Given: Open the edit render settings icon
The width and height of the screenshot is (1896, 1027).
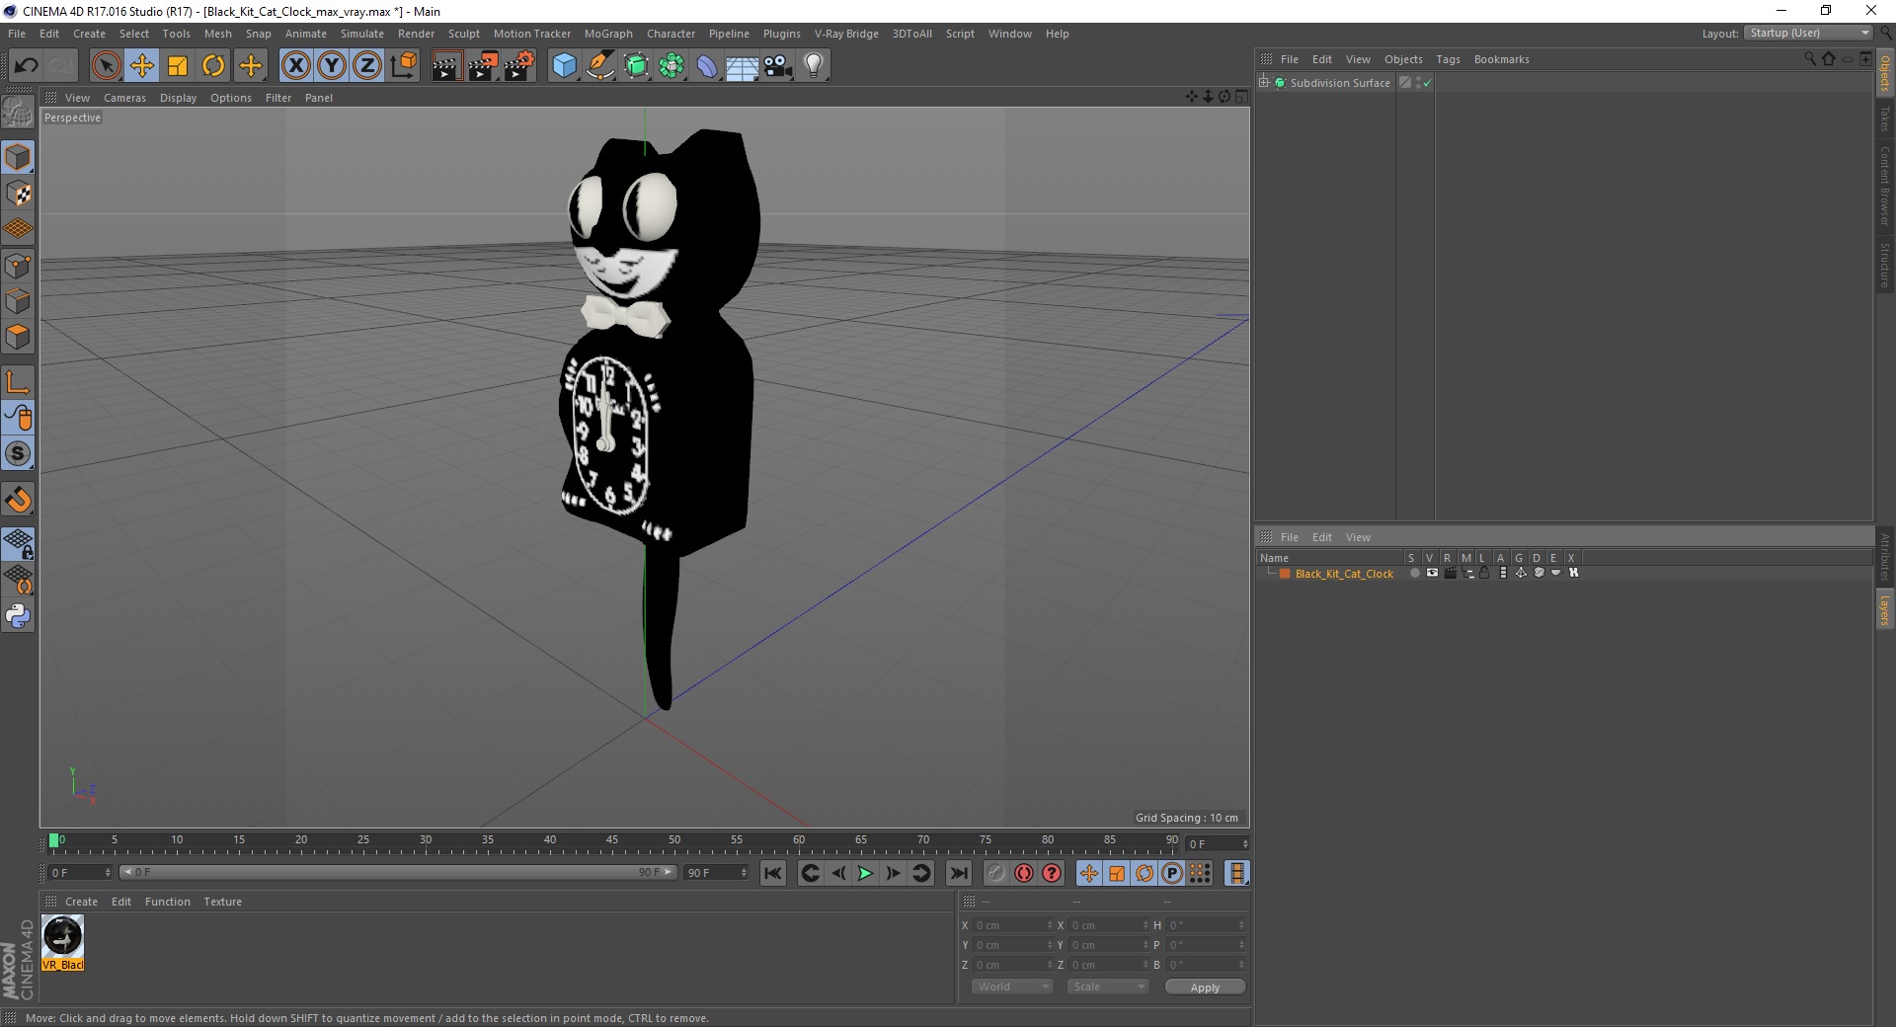Looking at the screenshot, I should pyautogui.click(x=519, y=66).
